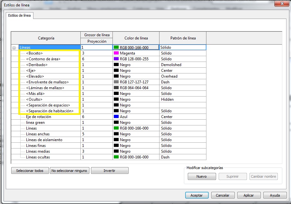This screenshot has height=204, width=291.
Task: Open Ayuda help button
Action: pos(275,195)
